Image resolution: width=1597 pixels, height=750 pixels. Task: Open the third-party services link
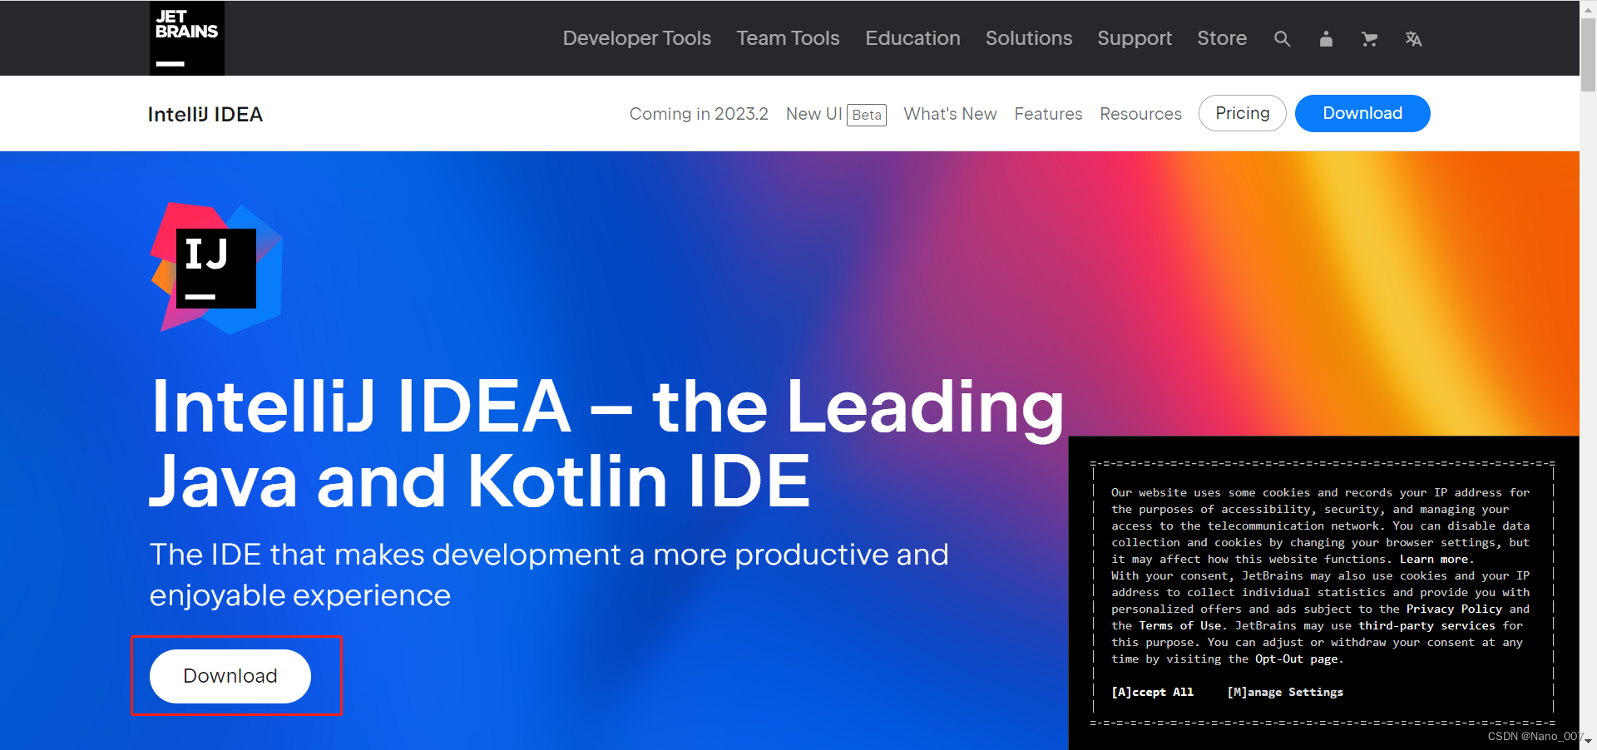point(1426,625)
